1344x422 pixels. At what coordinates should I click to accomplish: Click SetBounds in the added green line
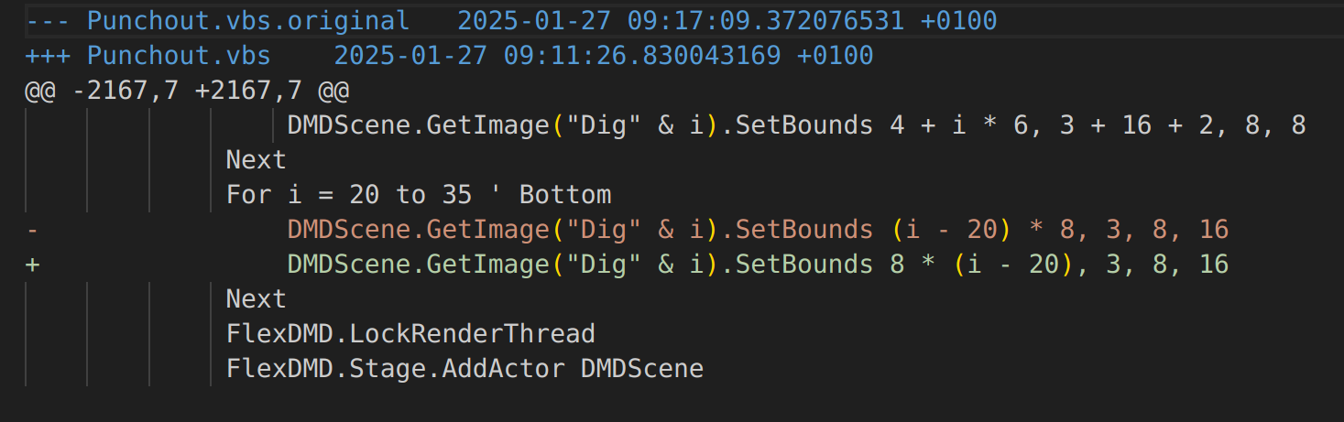coord(804,265)
